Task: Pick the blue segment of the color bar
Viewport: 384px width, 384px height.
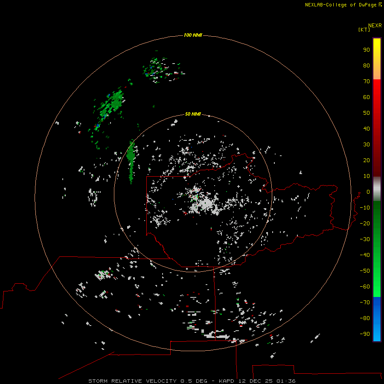Action: (377, 319)
